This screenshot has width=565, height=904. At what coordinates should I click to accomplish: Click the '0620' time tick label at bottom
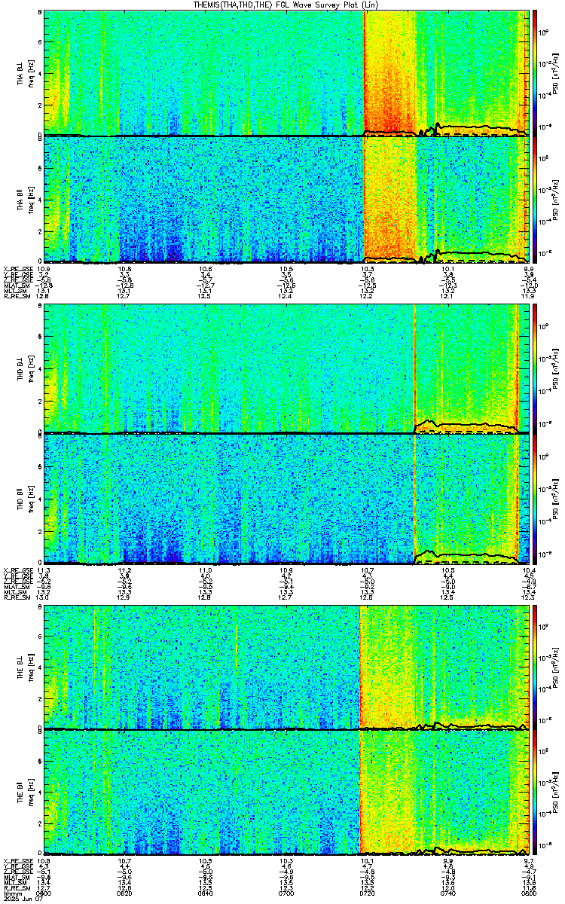pos(125,893)
